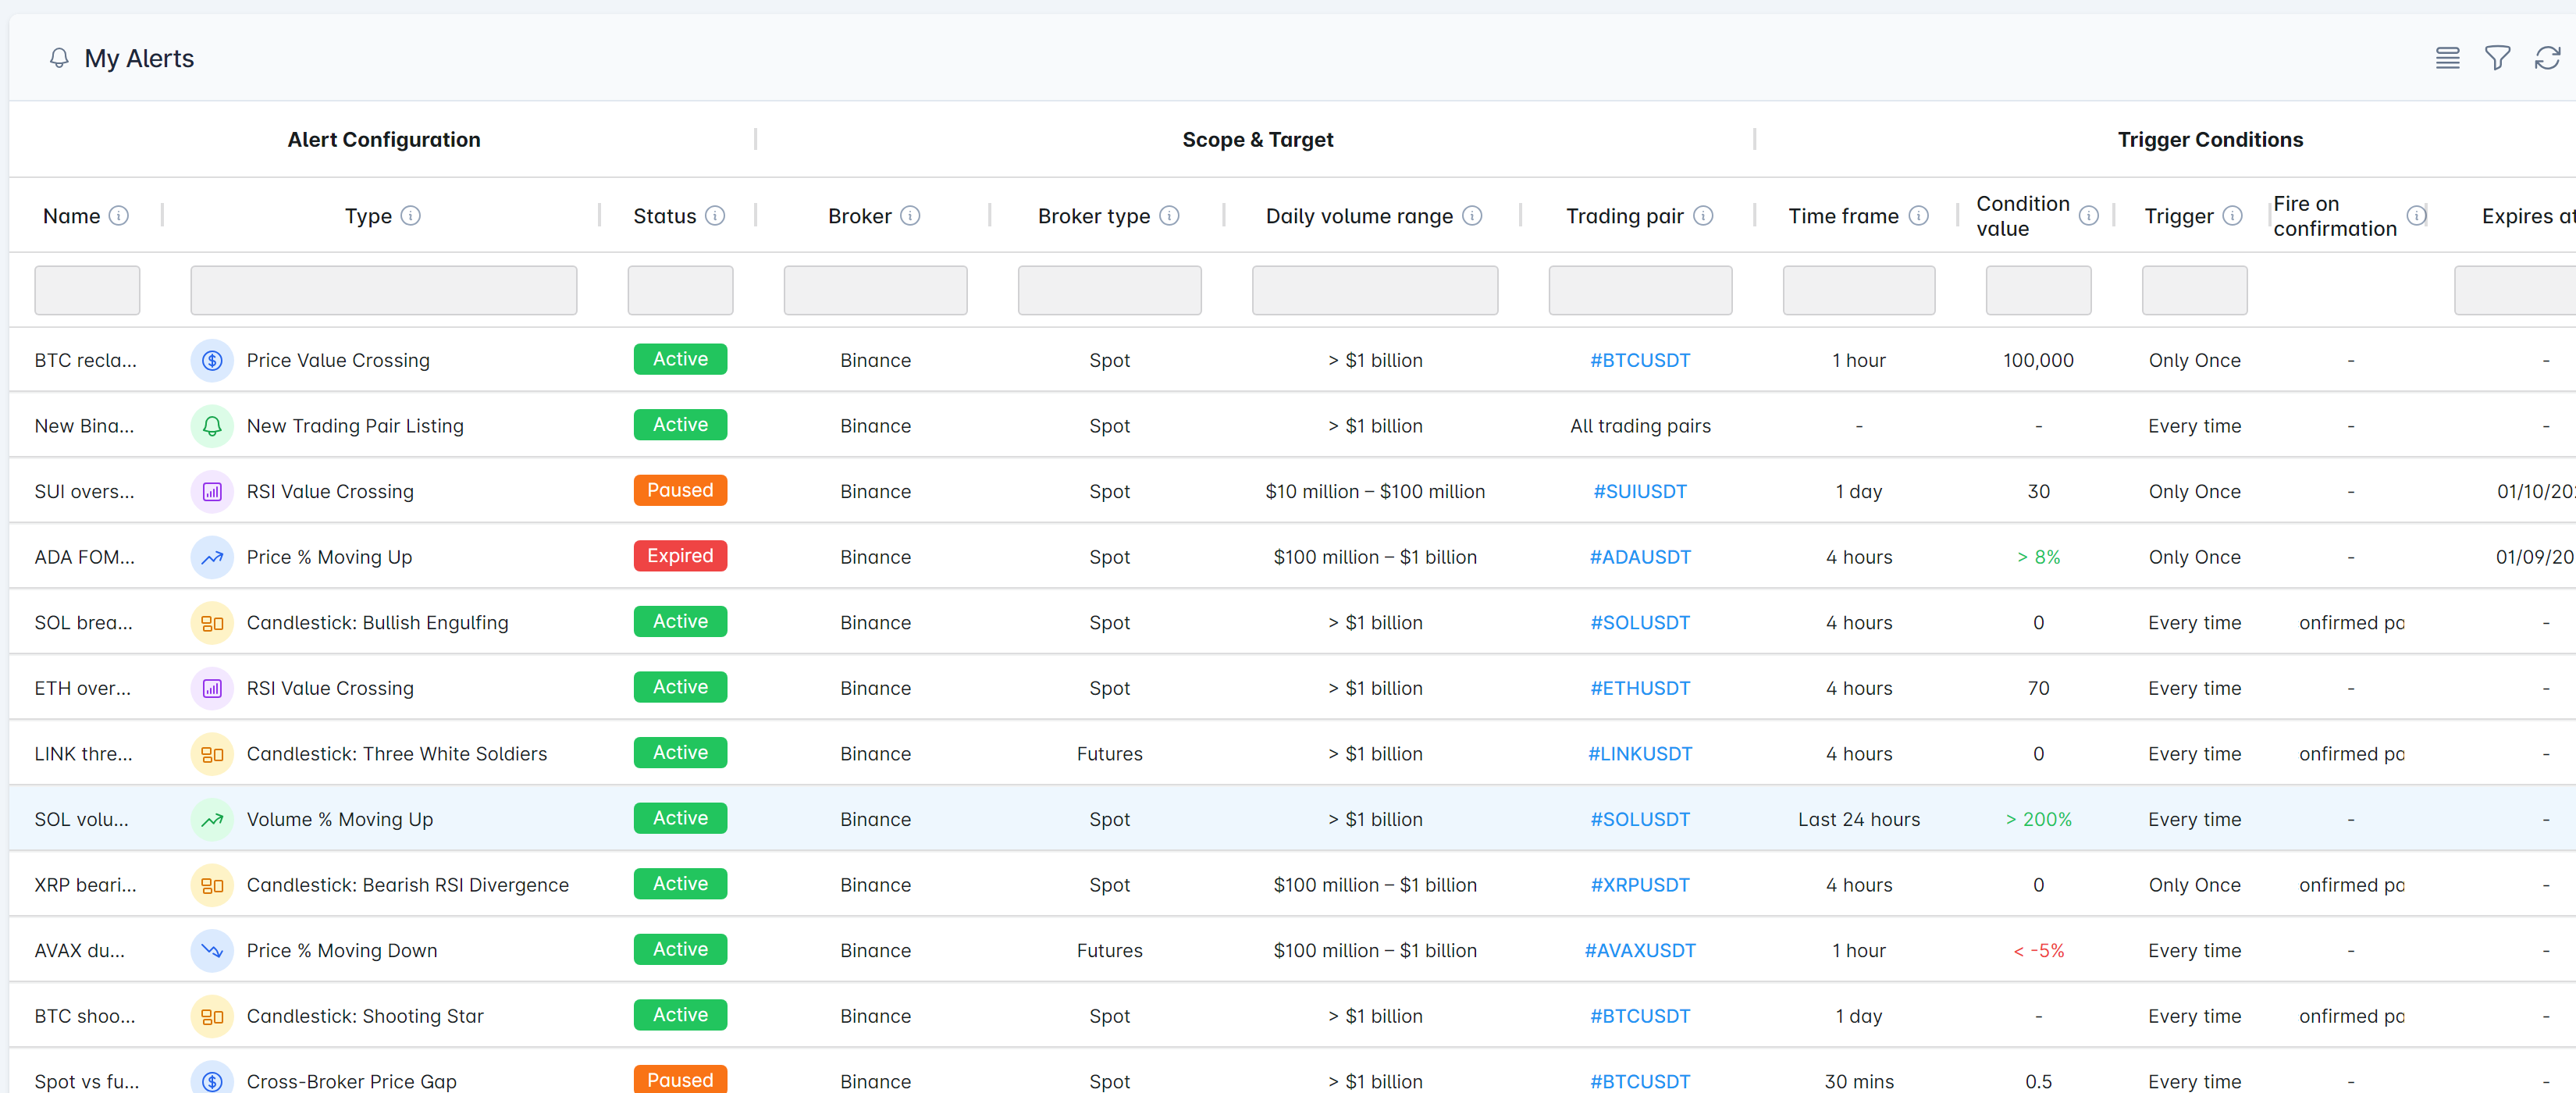2576x1093 pixels.
Task: Click the SUI RSI Value Crossing icon
Action: point(212,491)
